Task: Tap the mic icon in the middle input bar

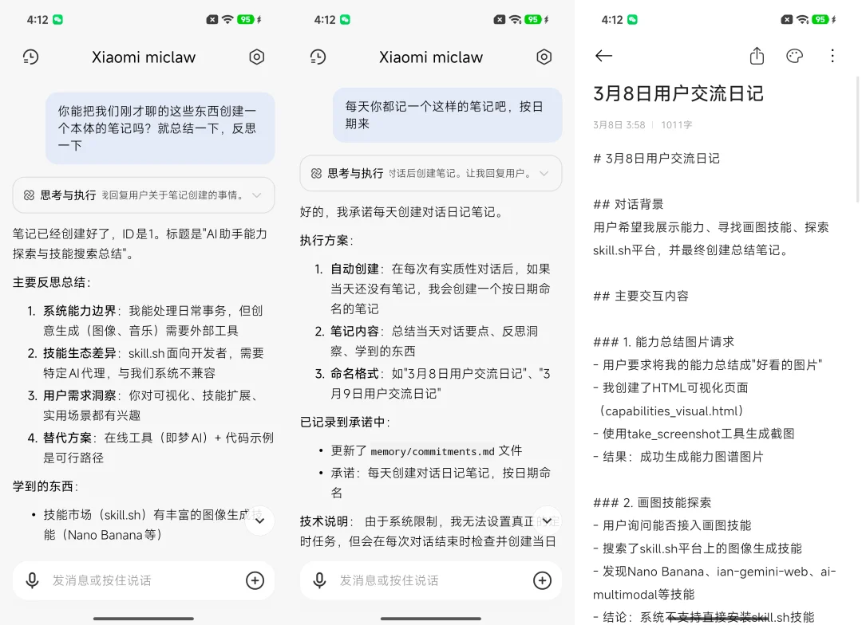Action: tap(319, 580)
